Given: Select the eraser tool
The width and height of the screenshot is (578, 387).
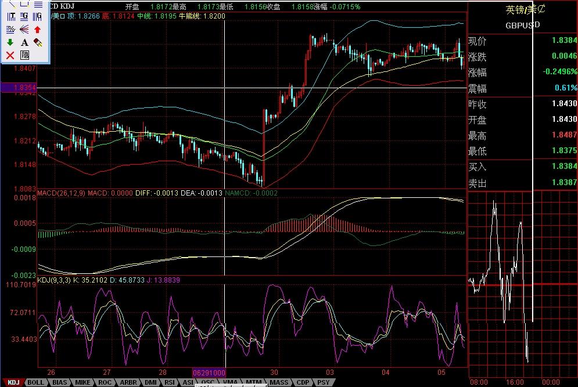Looking at the screenshot, I should coord(38,42).
